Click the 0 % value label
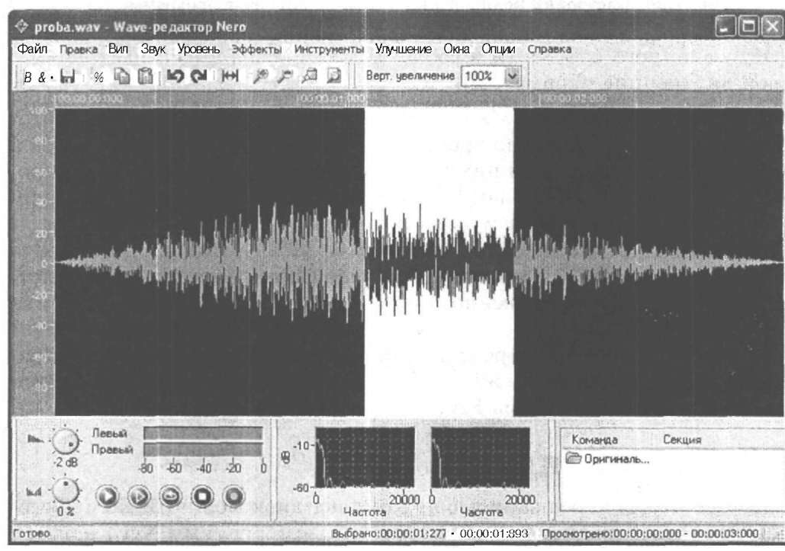This screenshot has height=551, width=785. pyautogui.click(x=66, y=511)
